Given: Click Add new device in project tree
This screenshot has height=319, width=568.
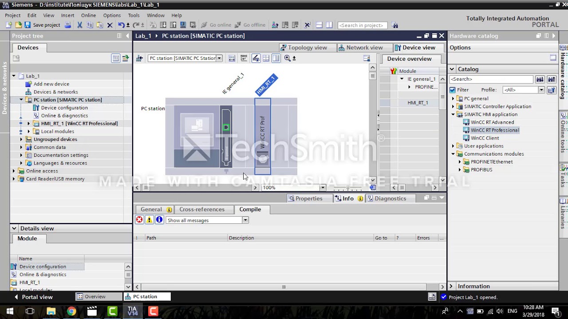Looking at the screenshot, I should click(51, 84).
